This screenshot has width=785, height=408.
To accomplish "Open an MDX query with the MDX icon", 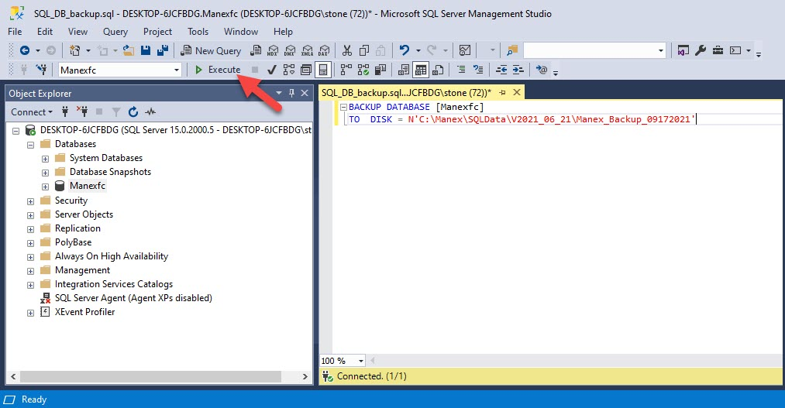I will point(273,50).
